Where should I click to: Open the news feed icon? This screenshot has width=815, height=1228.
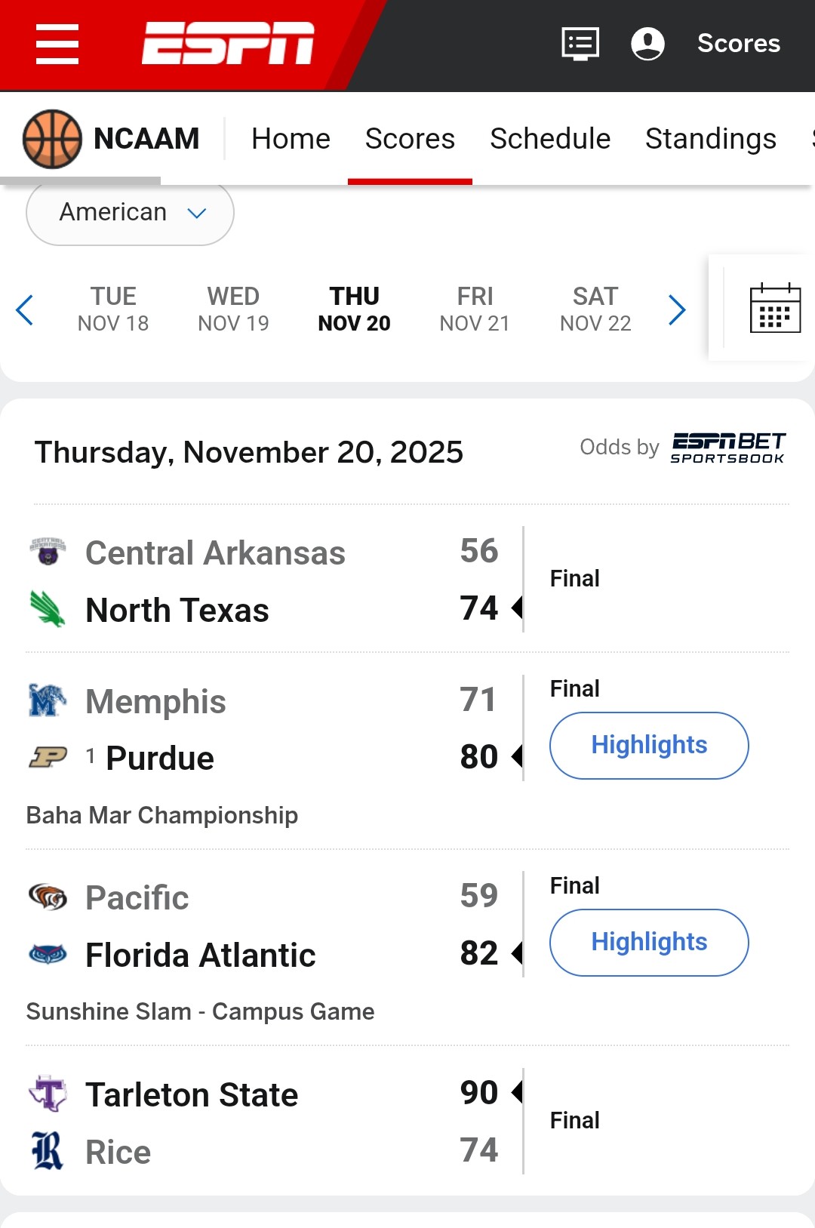pyautogui.click(x=580, y=44)
